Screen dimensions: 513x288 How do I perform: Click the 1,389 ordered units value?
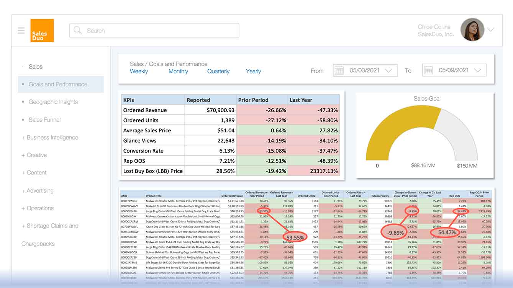click(x=210, y=120)
